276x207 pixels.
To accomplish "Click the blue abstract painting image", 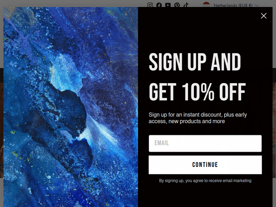I will click(71, 107).
